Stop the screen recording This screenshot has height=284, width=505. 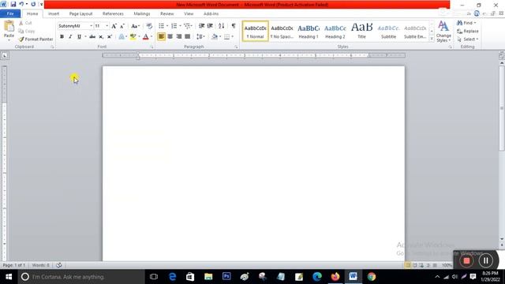[x=466, y=260]
